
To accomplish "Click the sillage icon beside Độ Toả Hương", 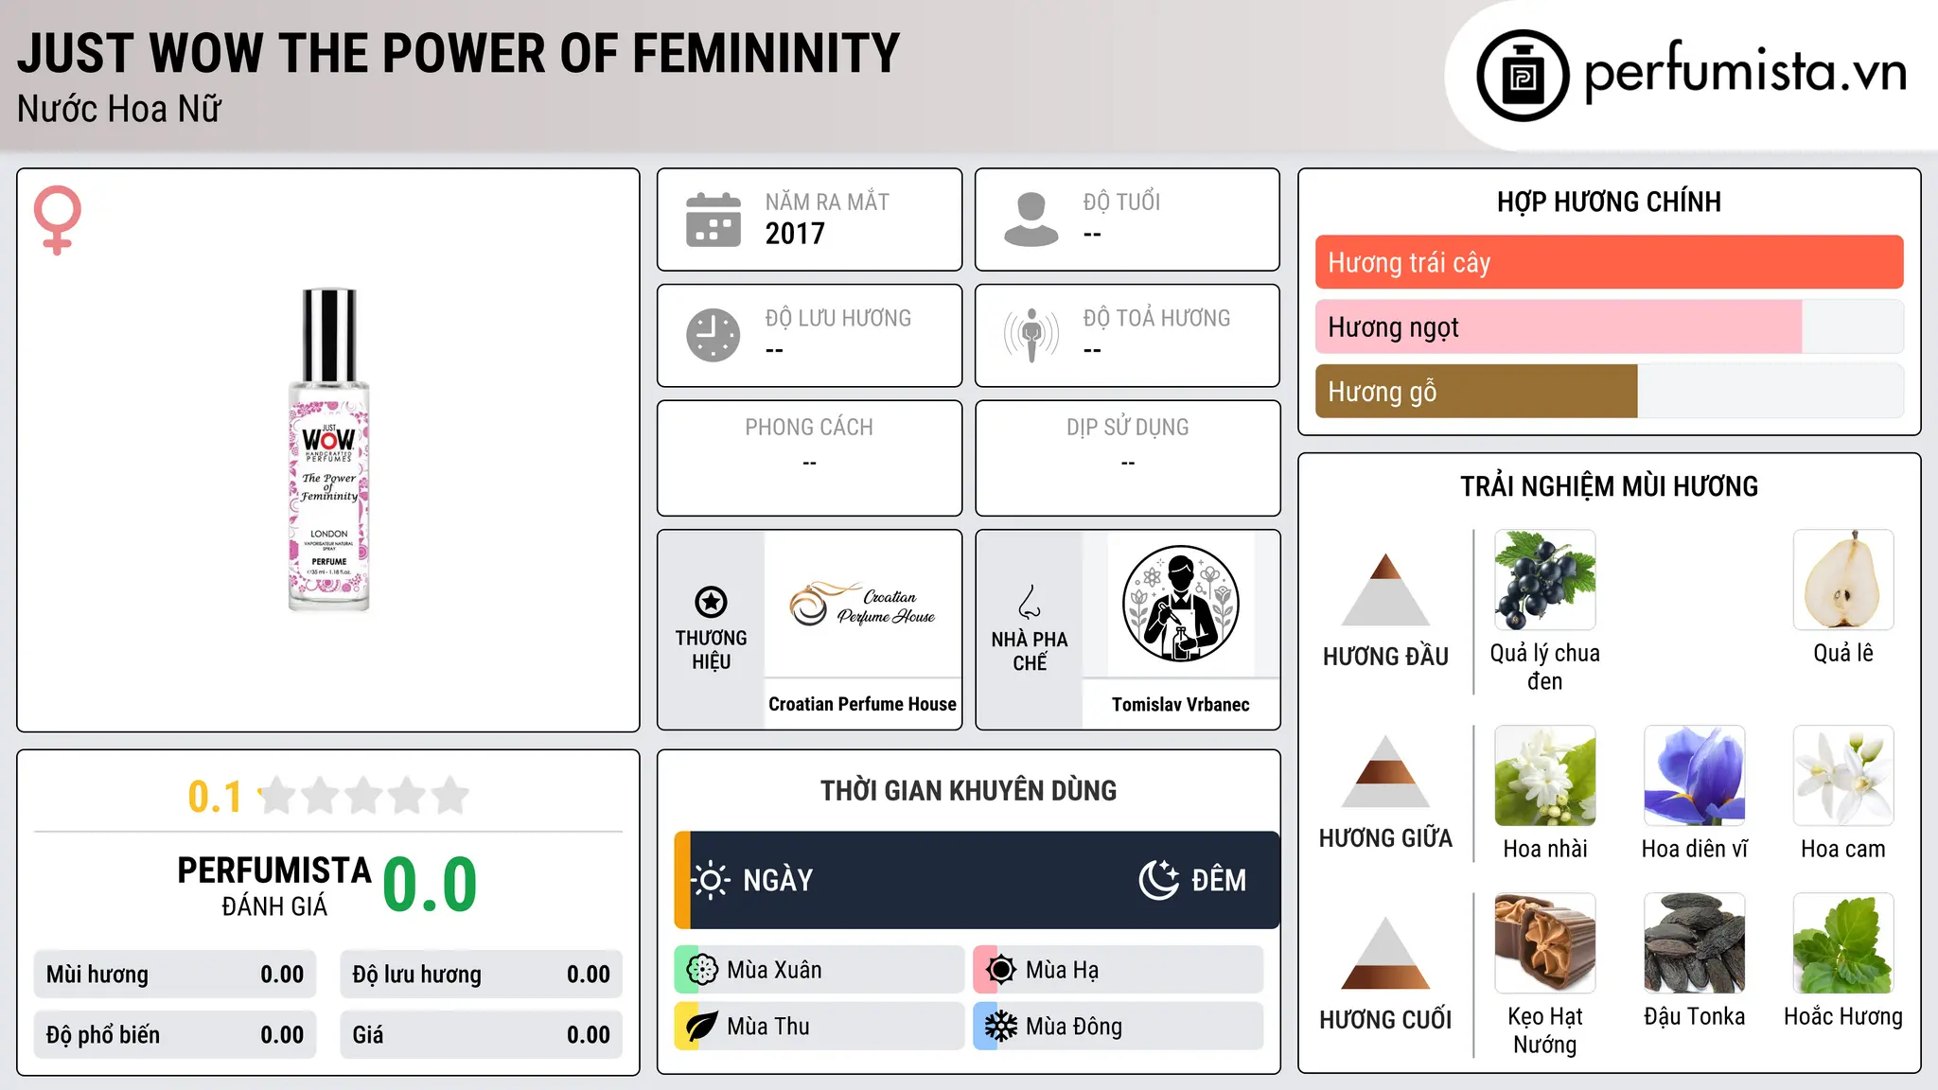I will click(x=1031, y=335).
